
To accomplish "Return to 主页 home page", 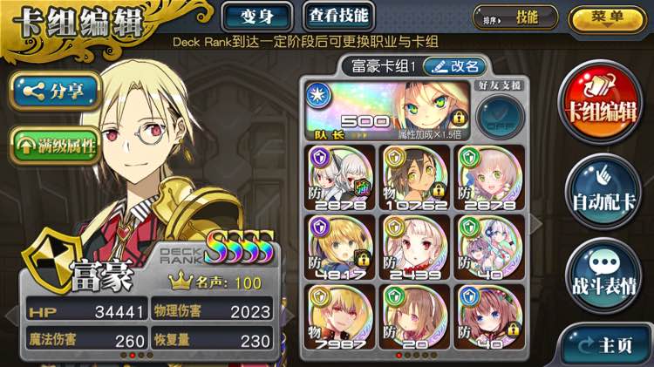I will click(x=605, y=344).
